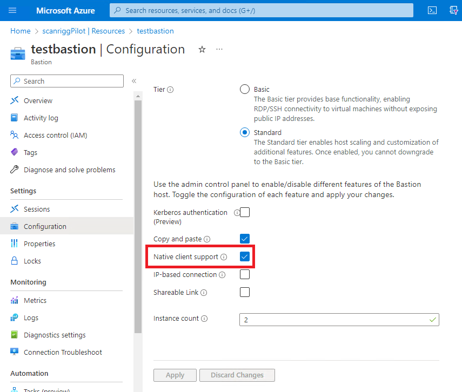
Task: Favorite testbastion with the star icon
Action: [202, 50]
